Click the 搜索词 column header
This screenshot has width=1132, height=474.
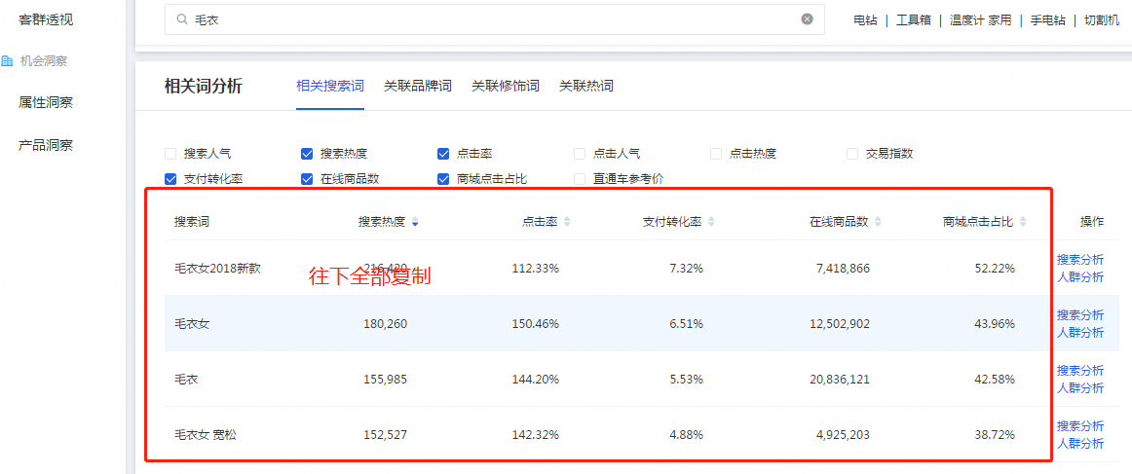click(x=191, y=222)
